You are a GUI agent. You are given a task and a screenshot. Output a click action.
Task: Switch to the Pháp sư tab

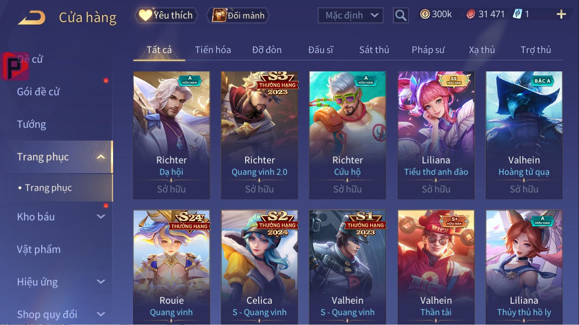[x=428, y=50]
